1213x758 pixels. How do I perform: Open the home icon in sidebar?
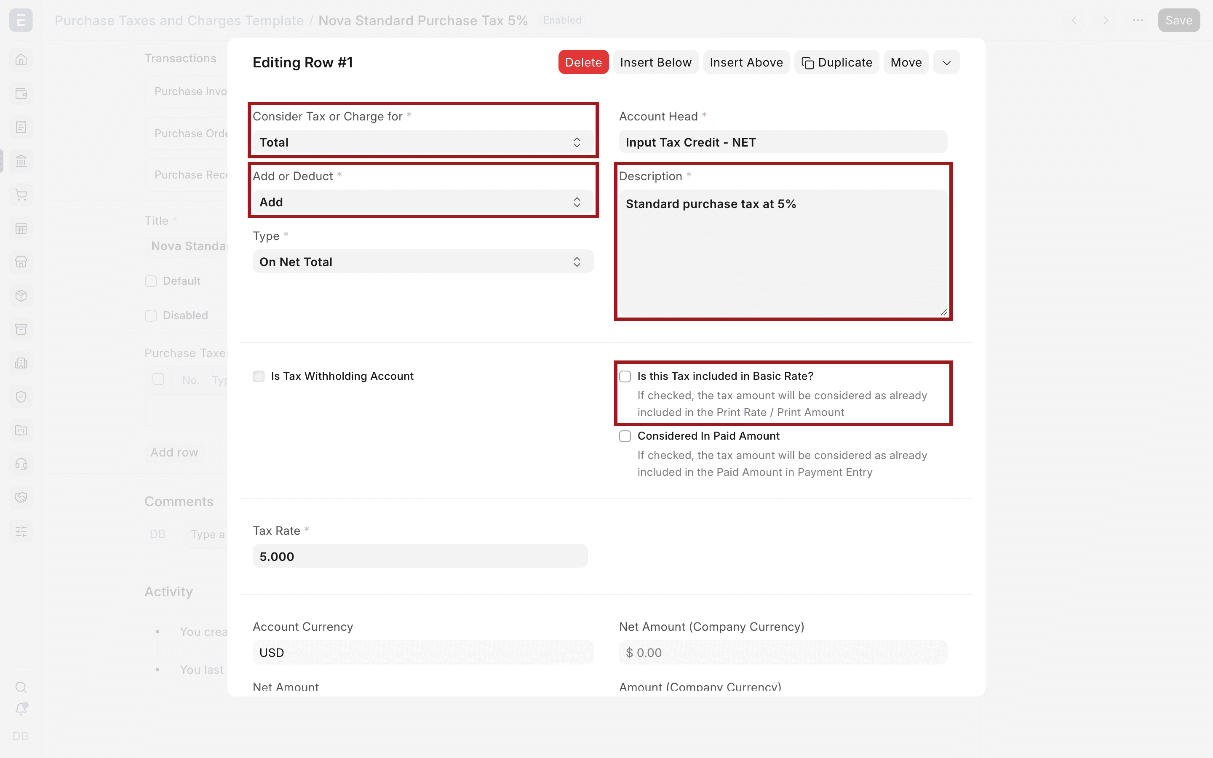pyautogui.click(x=21, y=60)
